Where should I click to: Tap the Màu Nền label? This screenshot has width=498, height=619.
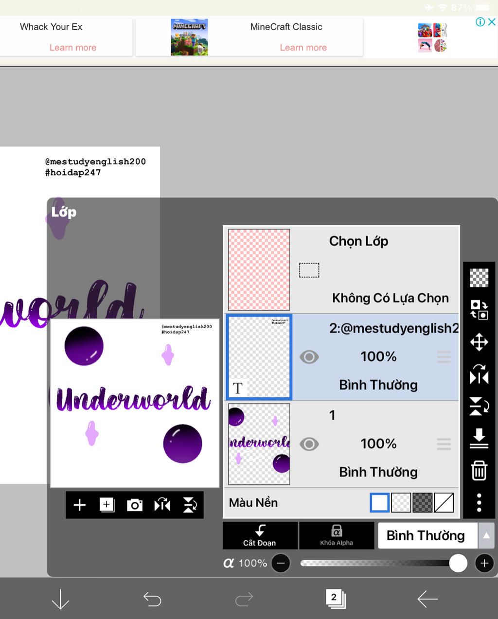click(253, 503)
